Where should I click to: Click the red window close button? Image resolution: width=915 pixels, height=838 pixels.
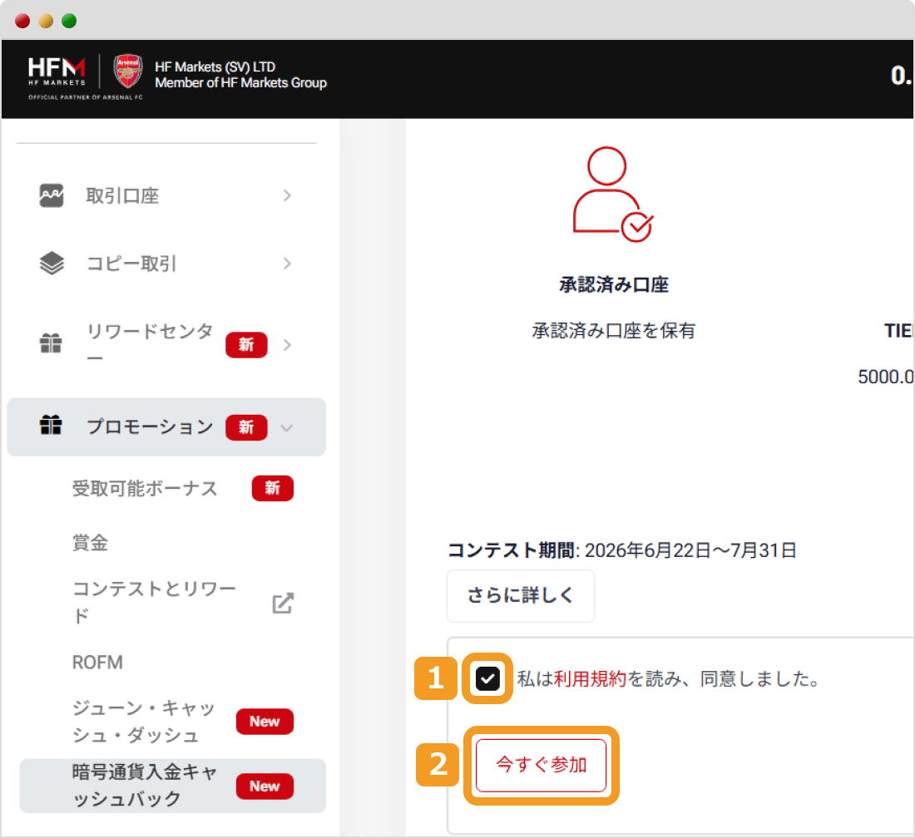point(22,21)
